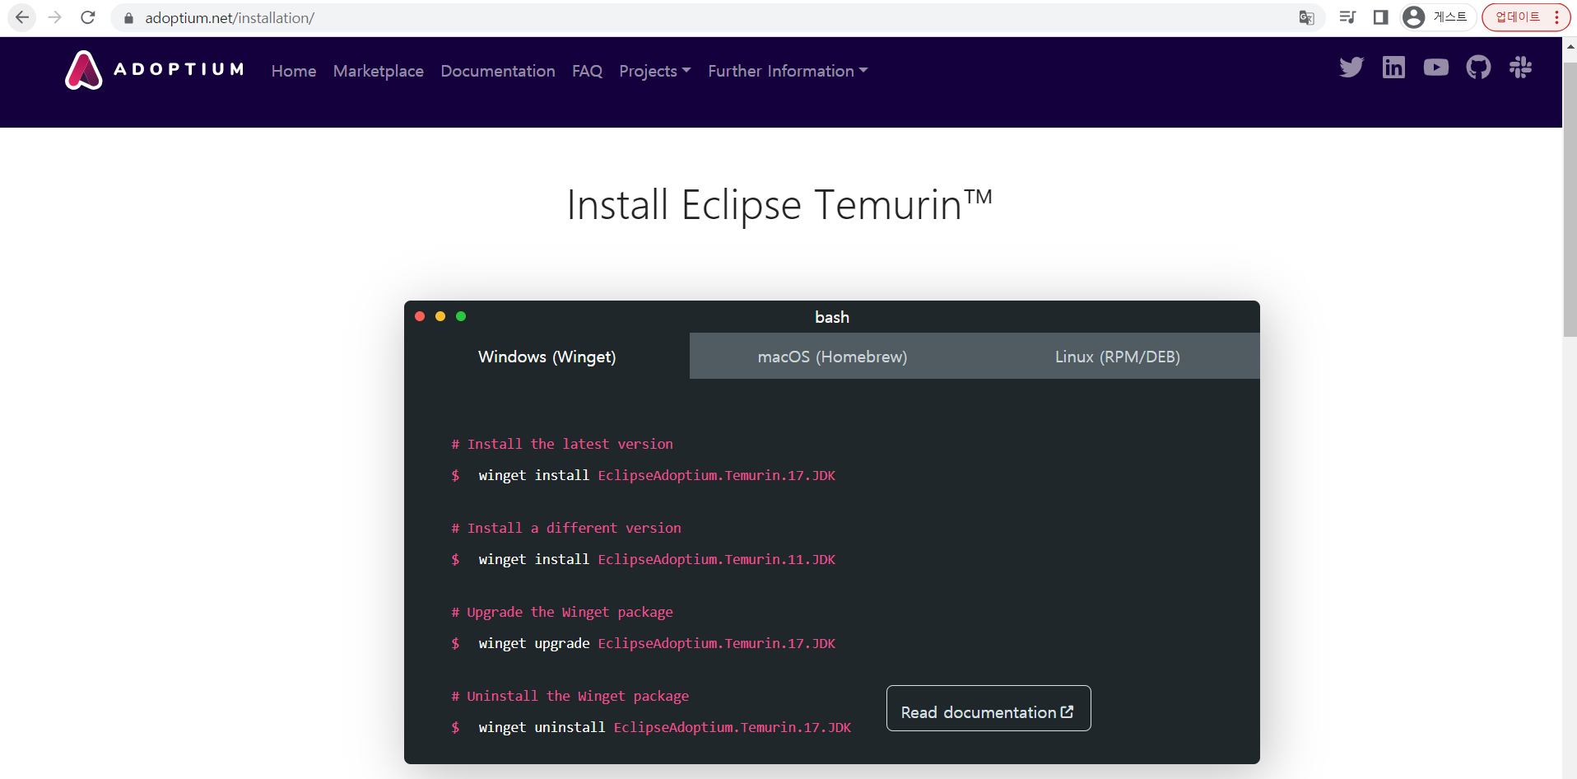Click the green dot in terminal title bar
1577x779 pixels.
(461, 316)
